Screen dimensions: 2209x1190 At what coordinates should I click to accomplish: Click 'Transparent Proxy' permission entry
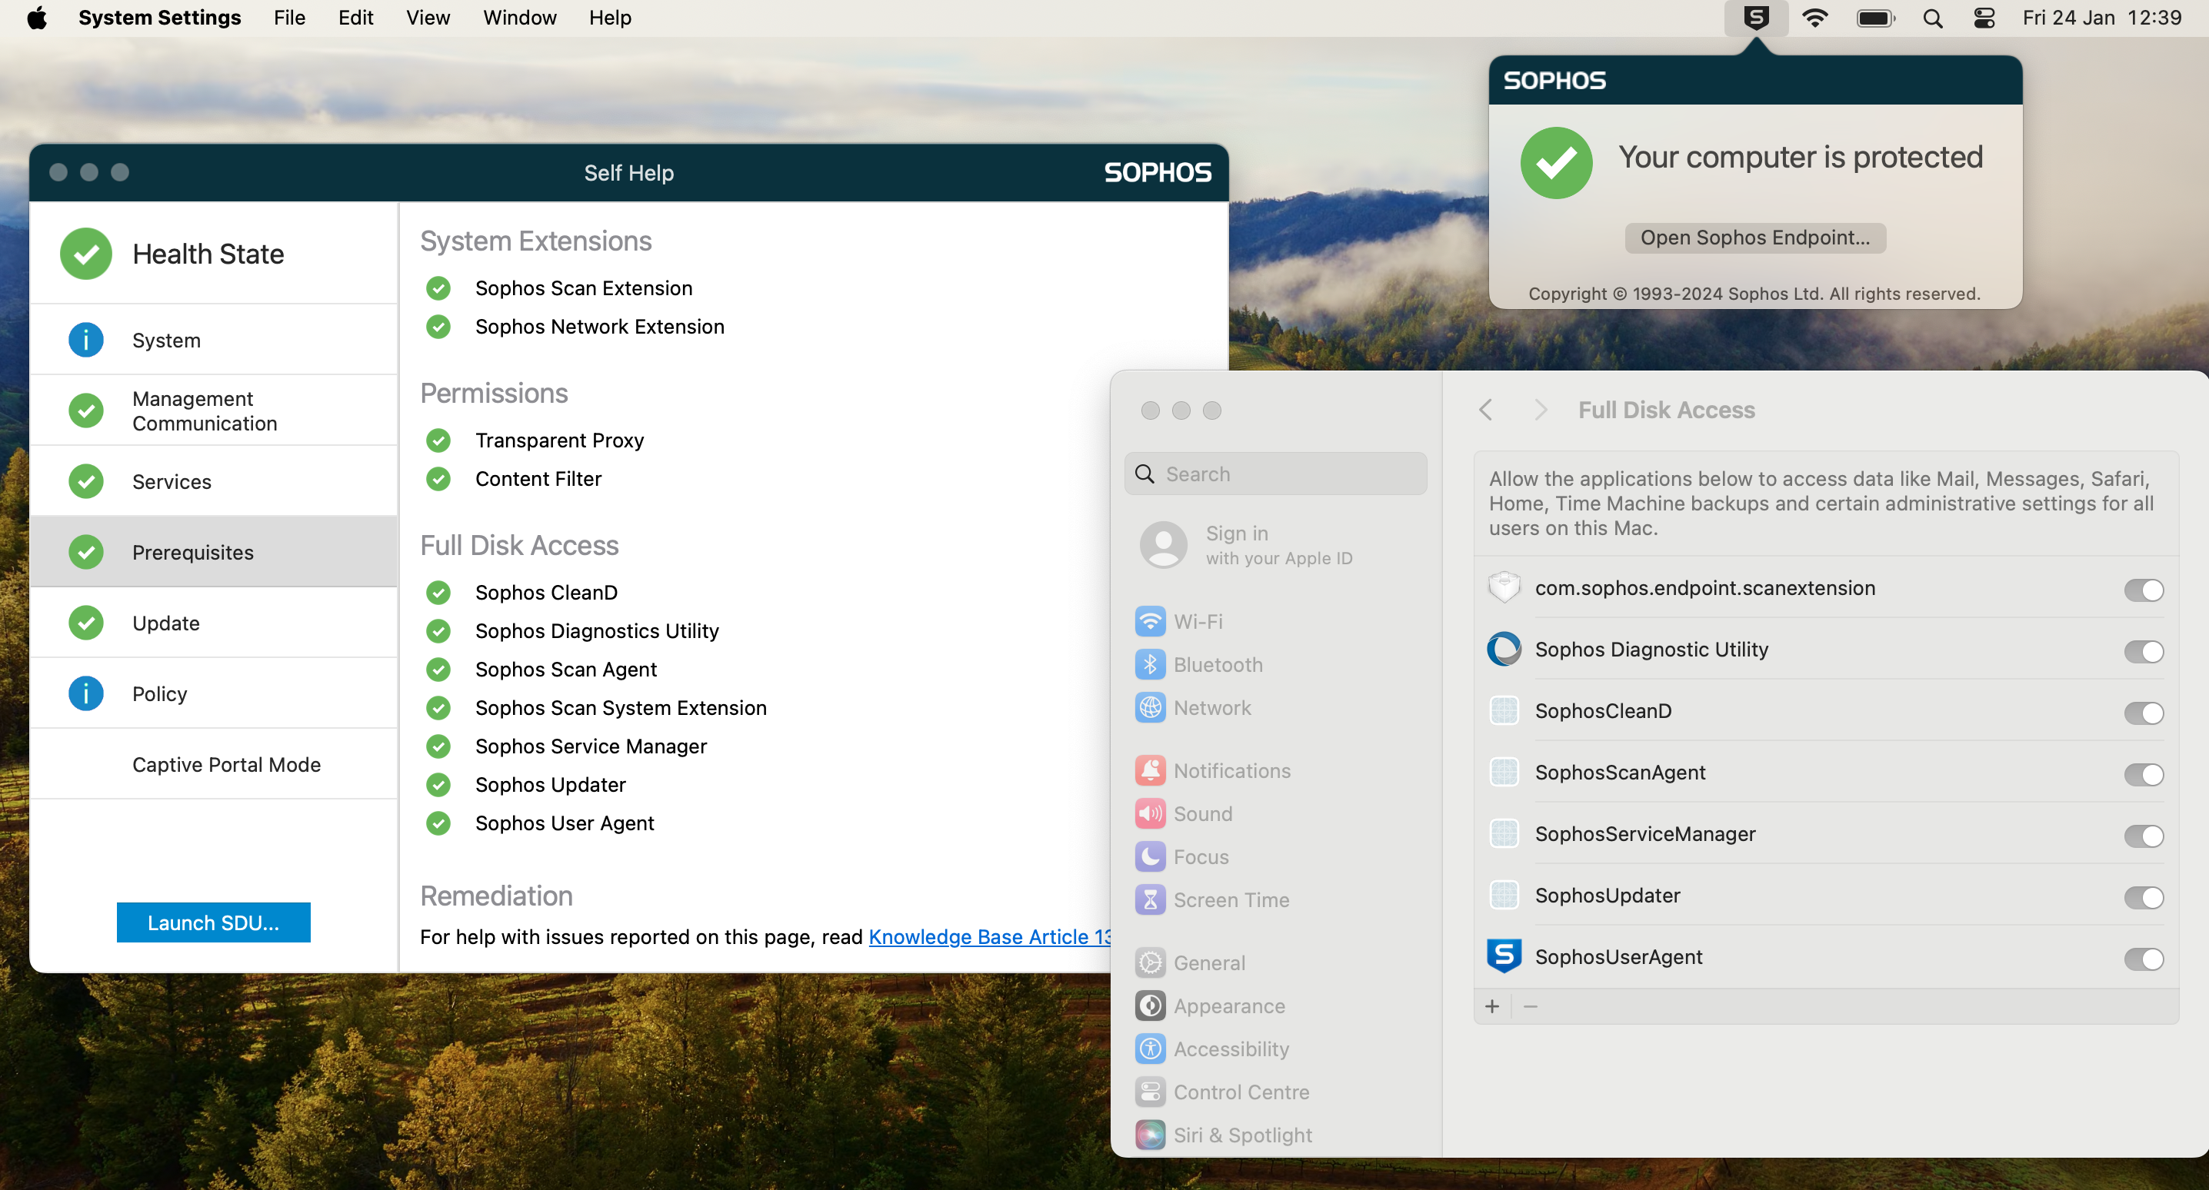[x=559, y=440]
